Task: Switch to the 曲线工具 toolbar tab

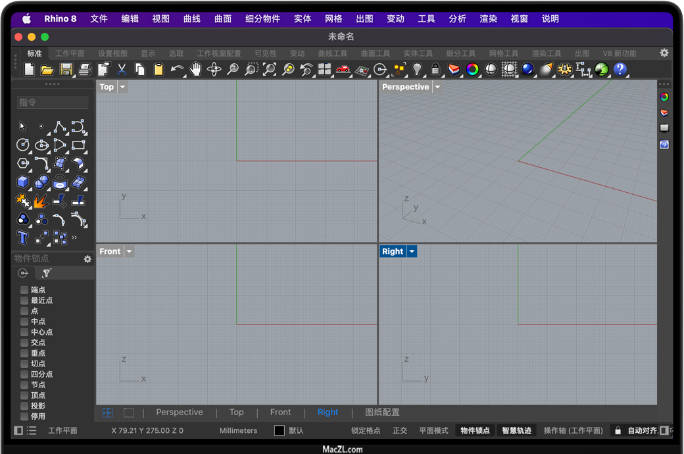Action: 332,53
